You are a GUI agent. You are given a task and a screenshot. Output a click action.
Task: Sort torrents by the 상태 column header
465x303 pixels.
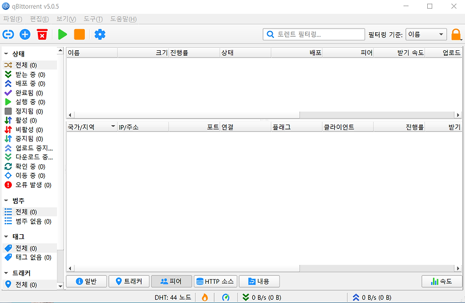click(246, 53)
